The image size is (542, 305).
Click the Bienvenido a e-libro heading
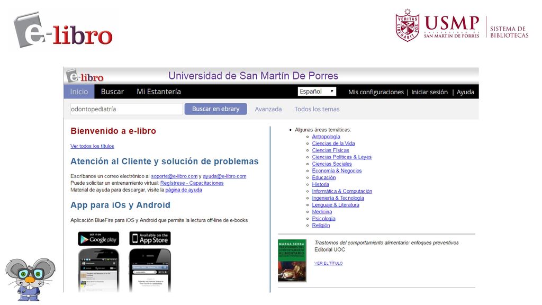[x=113, y=131]
